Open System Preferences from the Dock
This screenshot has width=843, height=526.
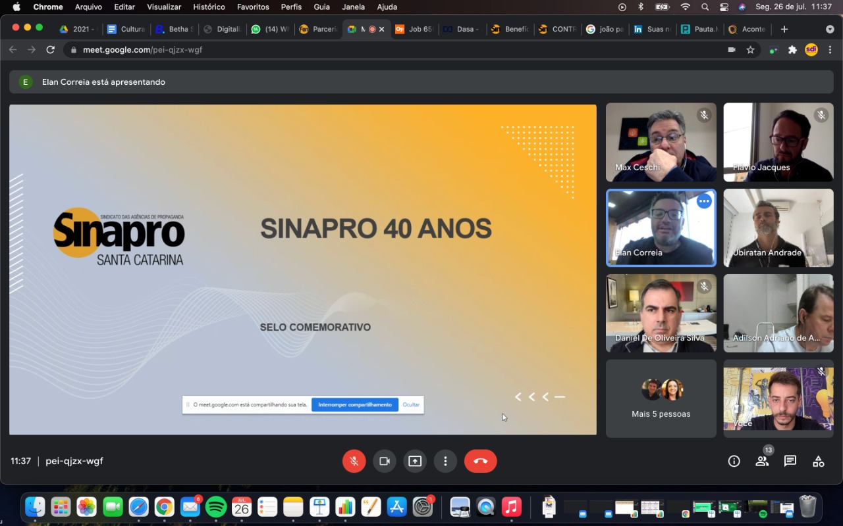coord(422,507)
